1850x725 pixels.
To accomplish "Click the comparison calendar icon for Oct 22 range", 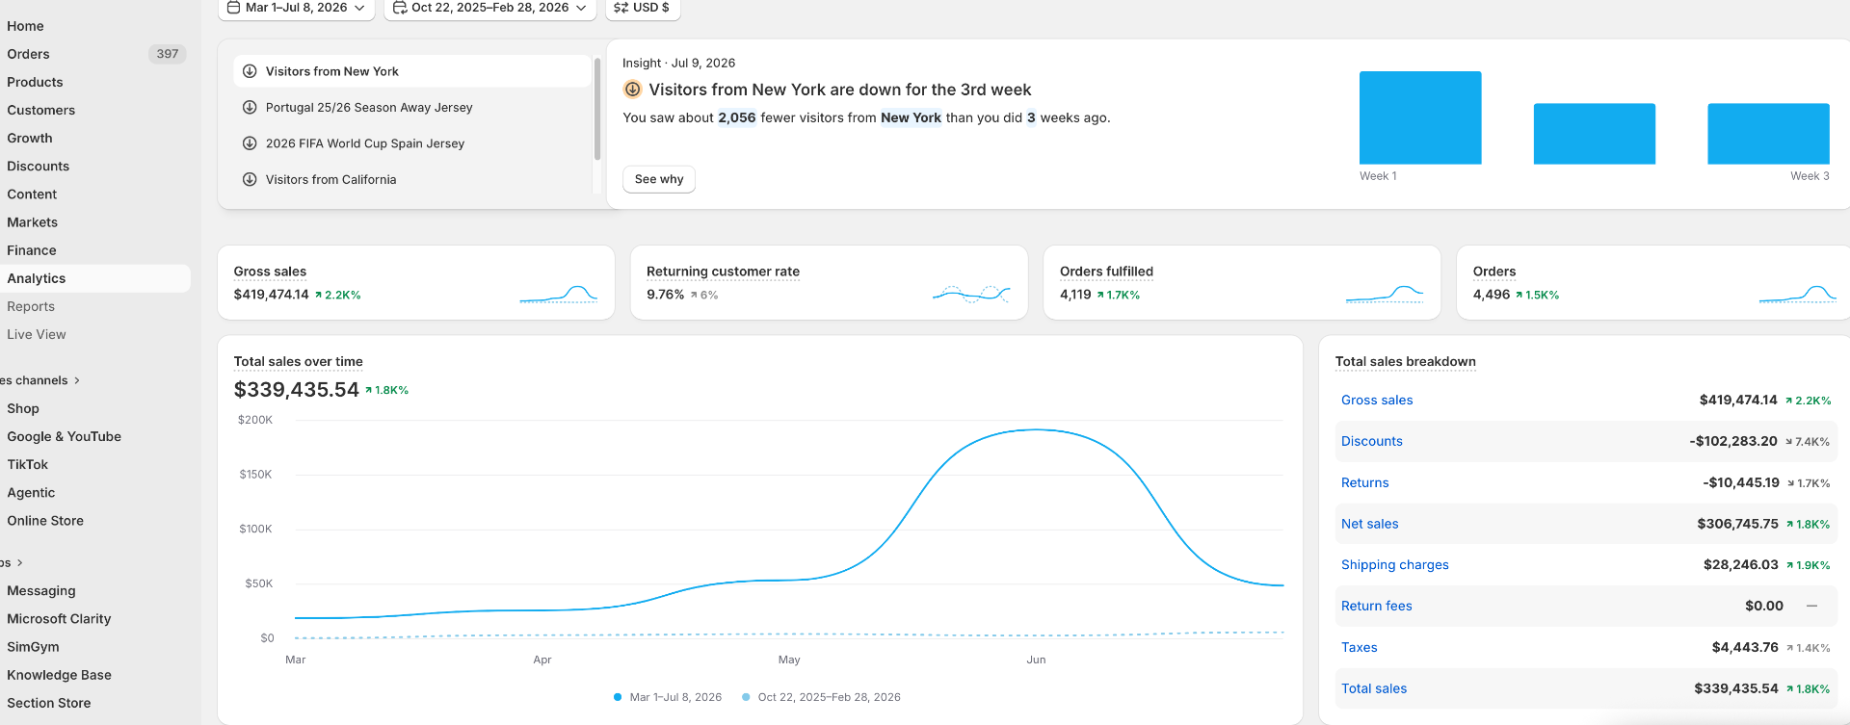I will point(399,7).
